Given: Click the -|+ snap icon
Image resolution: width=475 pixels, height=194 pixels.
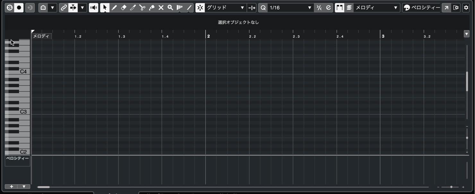Looking at the screenshot, I should click(x=252, y=8).
